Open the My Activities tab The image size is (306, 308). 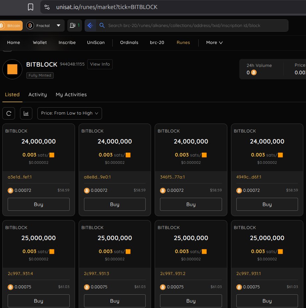point(71,95)
